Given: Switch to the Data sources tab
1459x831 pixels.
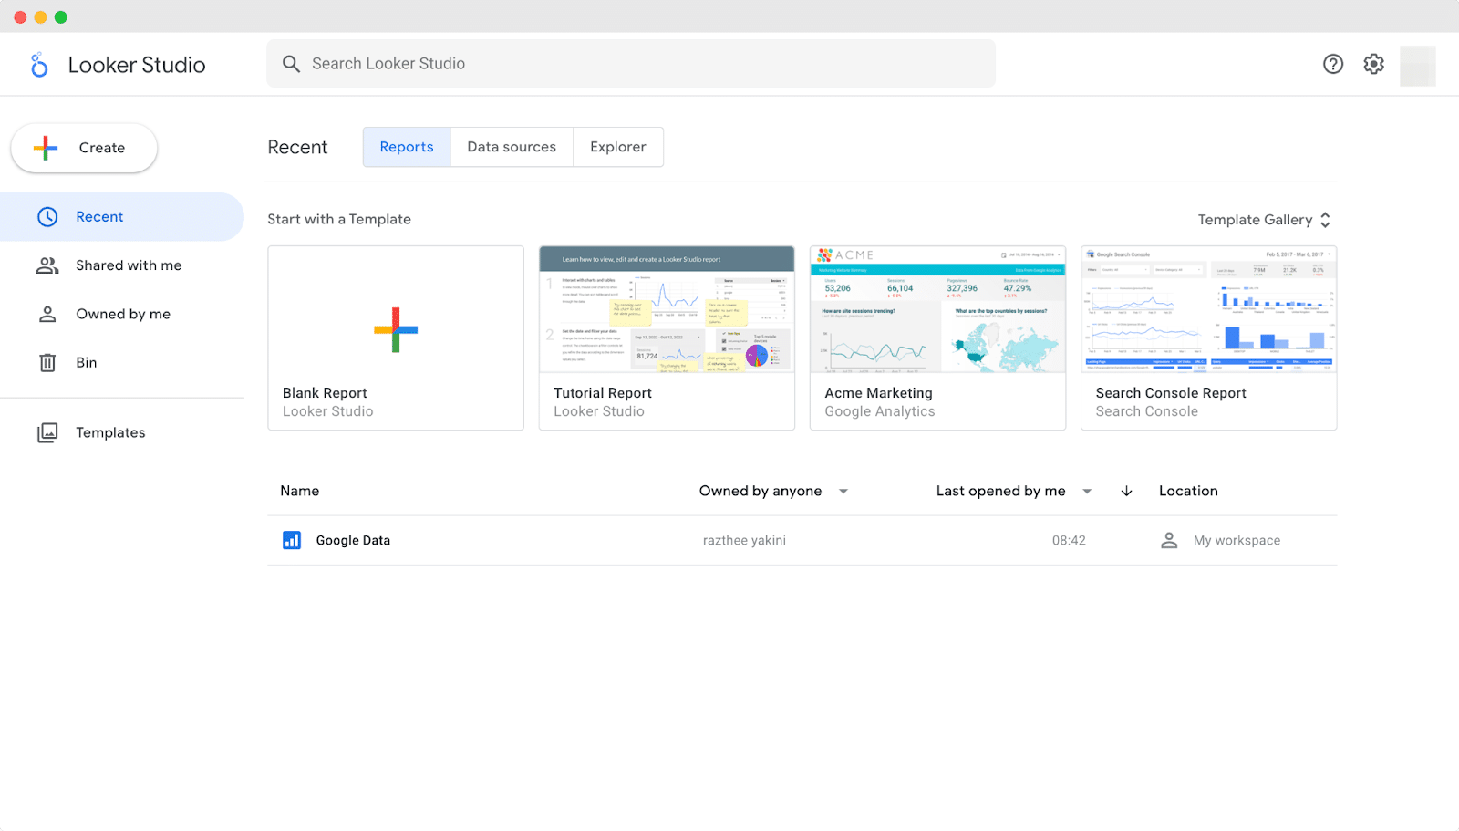Looking at the screenshot, I should pos(512,147).
